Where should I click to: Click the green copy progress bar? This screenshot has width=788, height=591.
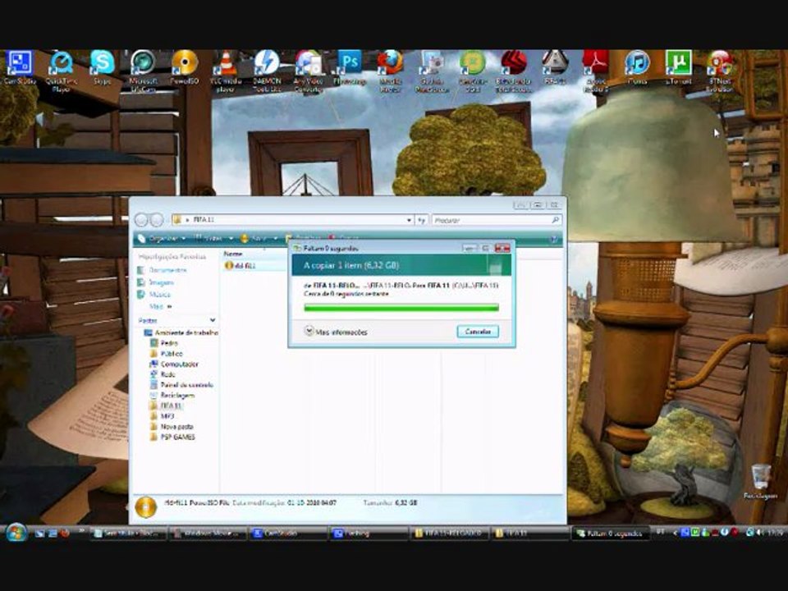401,308
